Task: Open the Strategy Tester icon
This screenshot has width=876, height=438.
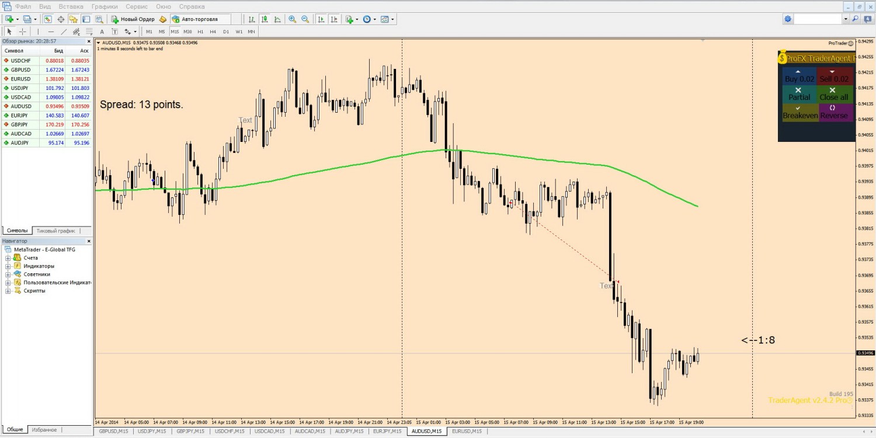Action: pyautogui.click(x=98, y=19)
